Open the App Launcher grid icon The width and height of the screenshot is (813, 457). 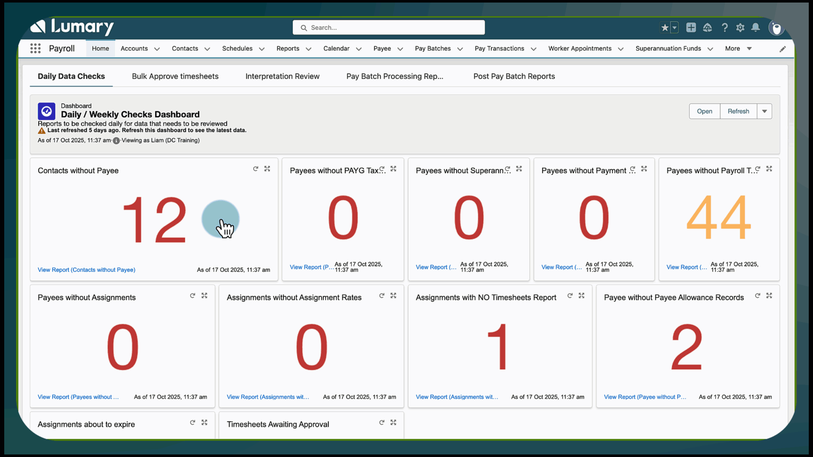point(36,48)
